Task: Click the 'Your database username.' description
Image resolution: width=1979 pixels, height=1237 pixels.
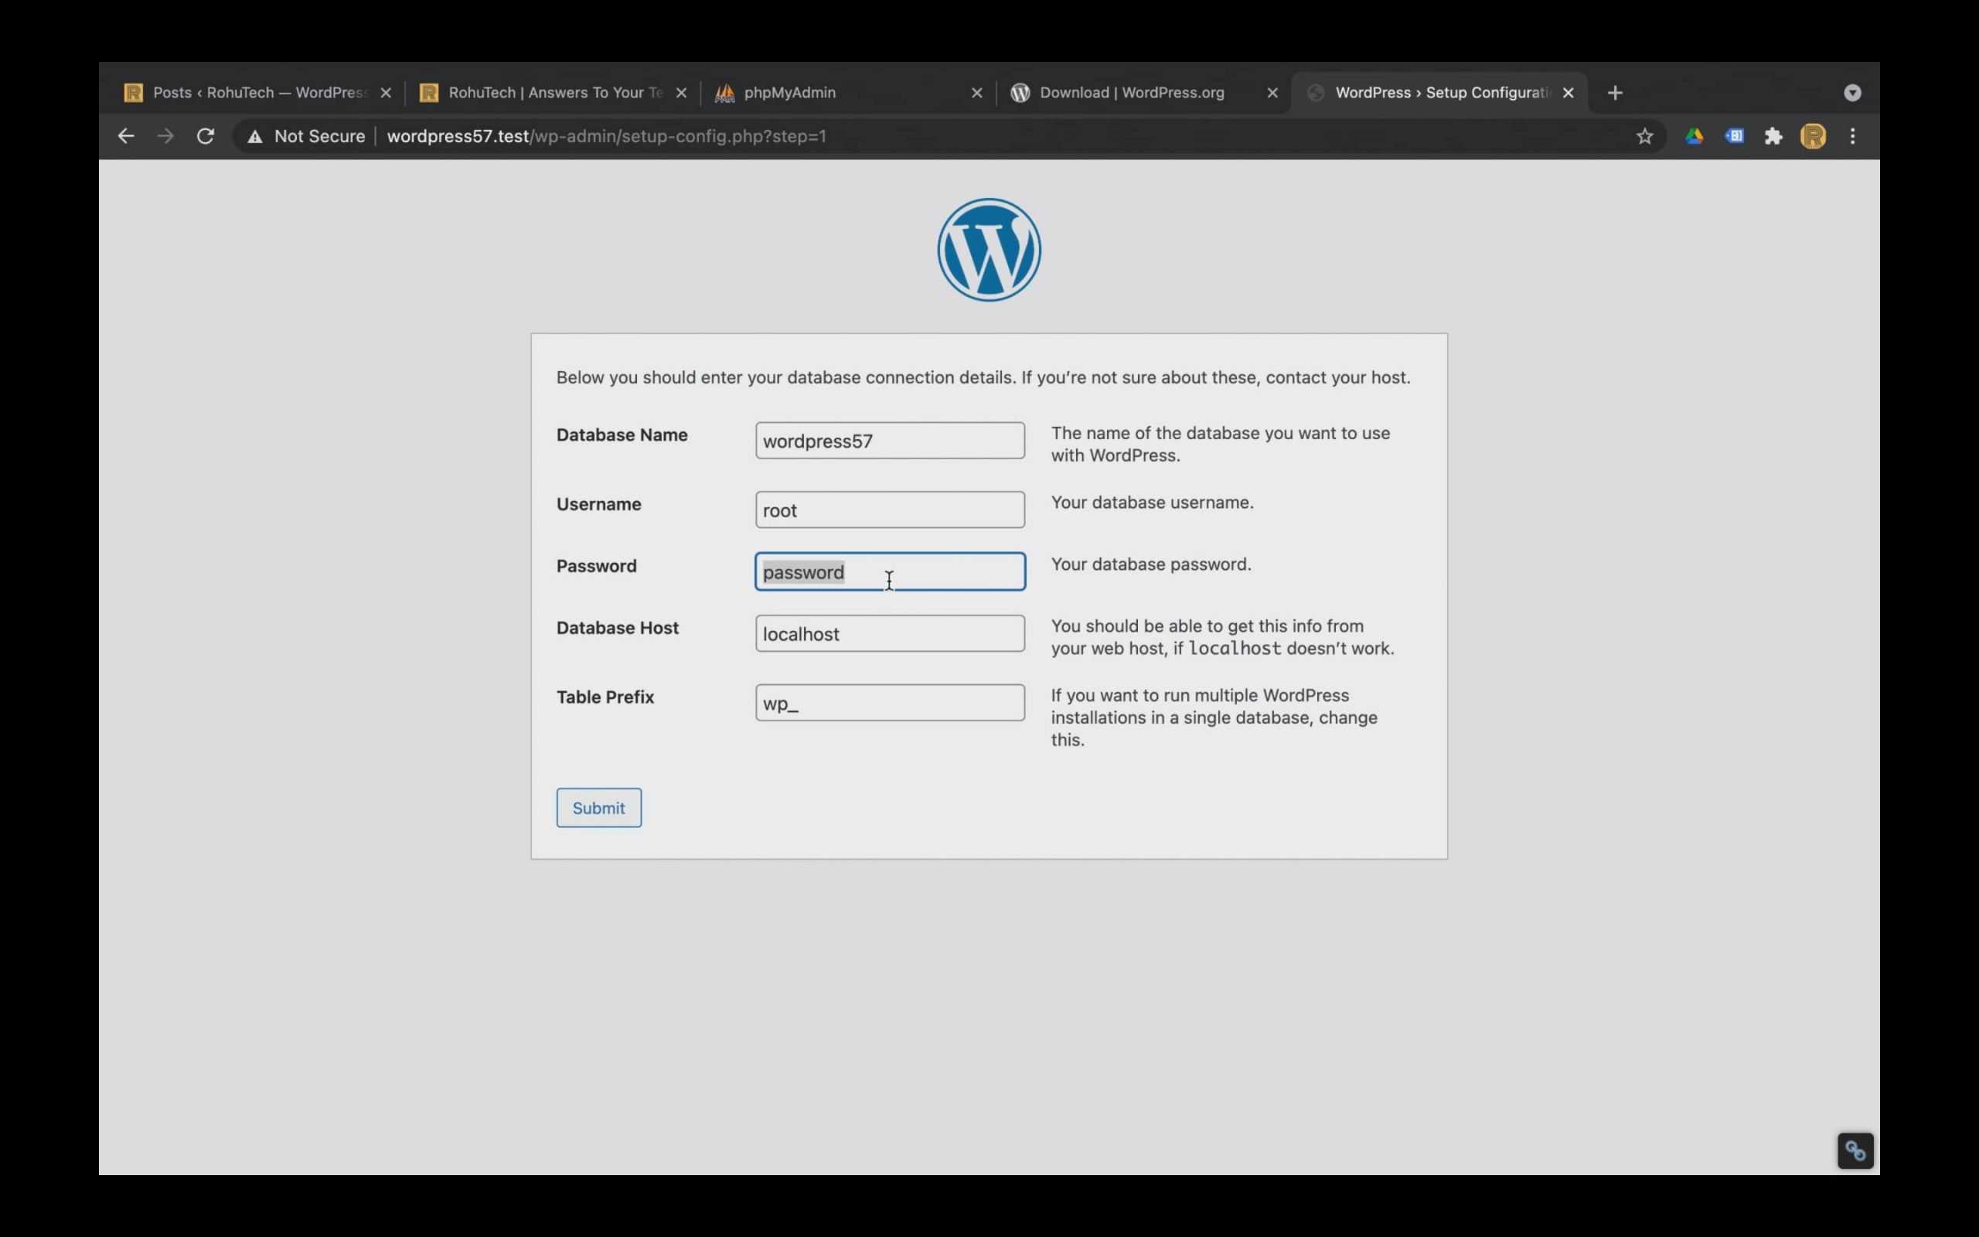Action: coord(1153,503)
